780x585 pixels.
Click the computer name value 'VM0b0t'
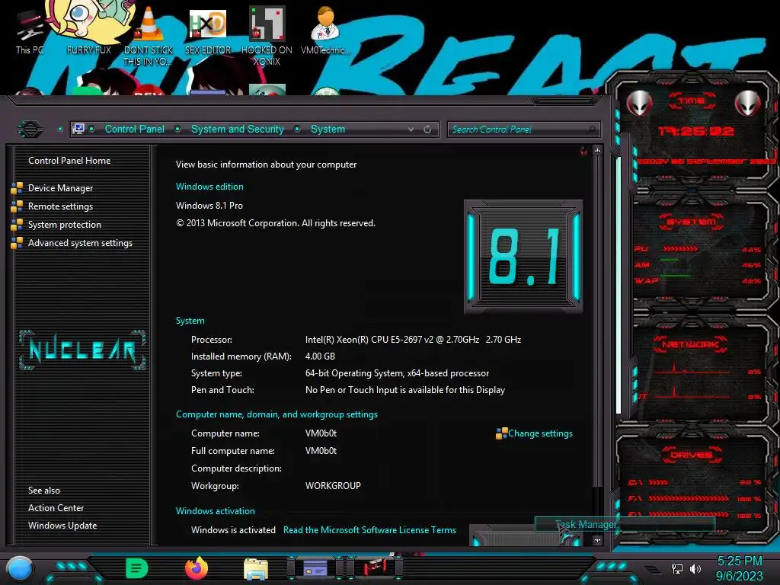pos(321,433)
